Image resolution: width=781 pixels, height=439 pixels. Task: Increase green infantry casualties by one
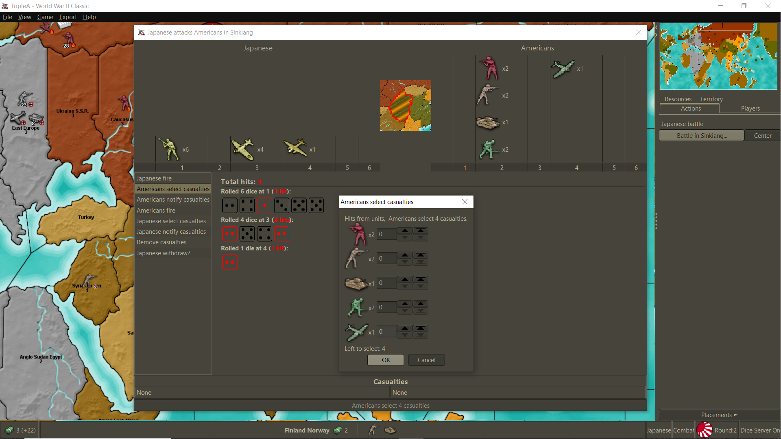405,304
